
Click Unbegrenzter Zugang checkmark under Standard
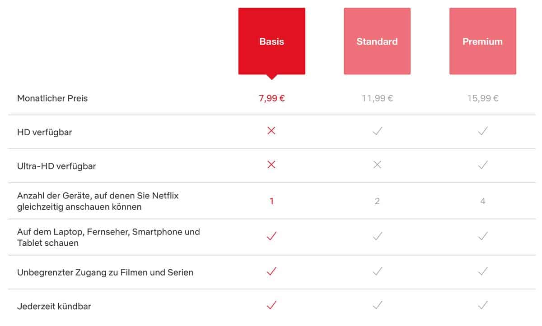click(377, 271)
